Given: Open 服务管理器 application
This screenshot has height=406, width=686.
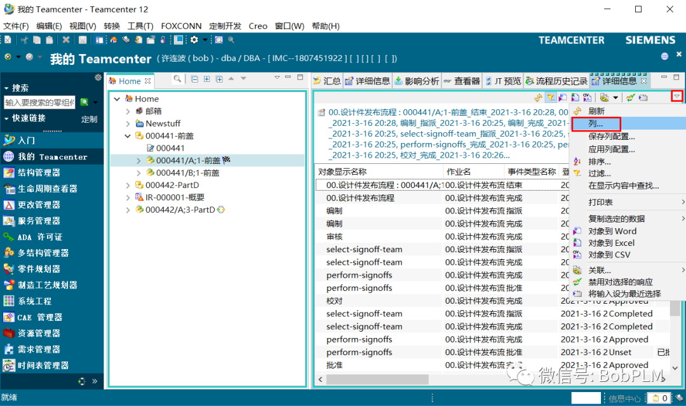Looking at the screenshot, I should coord(52,221).
